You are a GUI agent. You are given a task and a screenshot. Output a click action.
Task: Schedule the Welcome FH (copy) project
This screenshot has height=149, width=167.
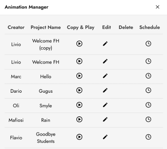coord(148,44)
